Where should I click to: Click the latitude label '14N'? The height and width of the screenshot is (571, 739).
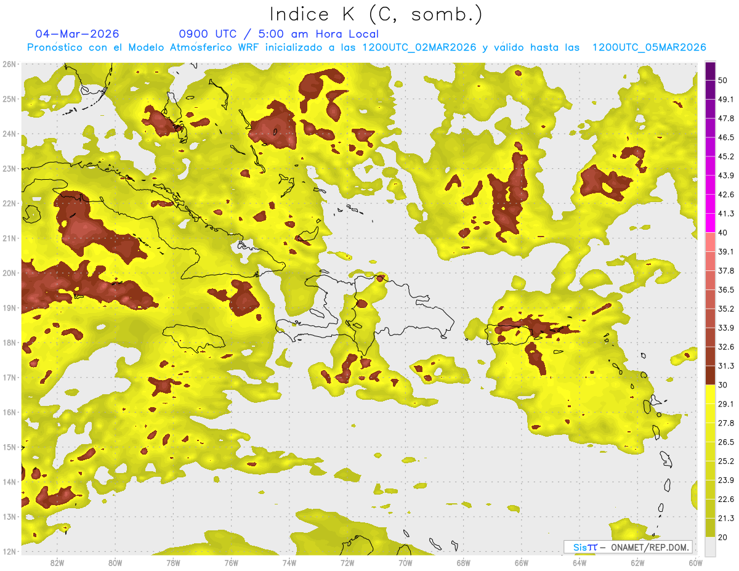pyautogui.click(x=9, y=482)
